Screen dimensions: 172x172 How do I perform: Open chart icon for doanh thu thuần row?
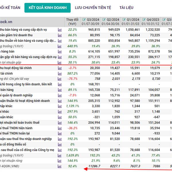[60, 41]
